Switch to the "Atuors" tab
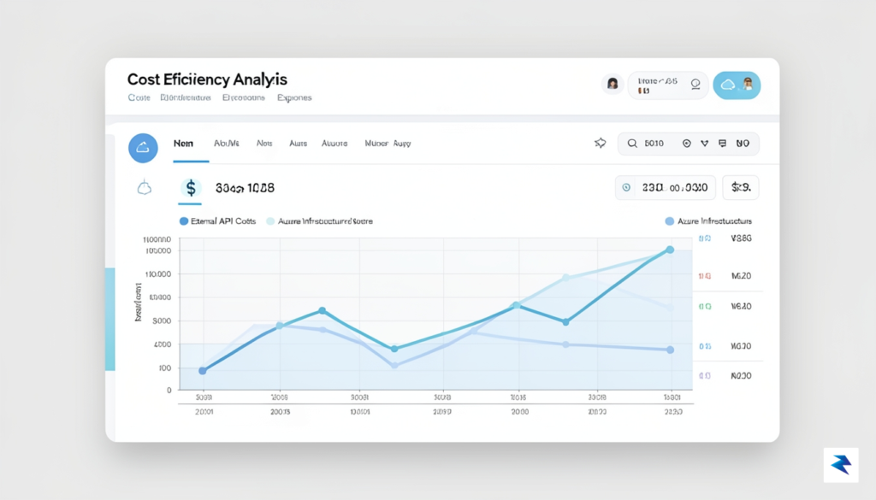The width and height of the screenshot is (876, 500). (334, 144)
